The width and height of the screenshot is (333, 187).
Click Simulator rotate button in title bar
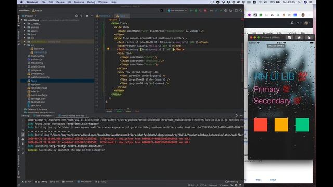click(x=309, y=38)
